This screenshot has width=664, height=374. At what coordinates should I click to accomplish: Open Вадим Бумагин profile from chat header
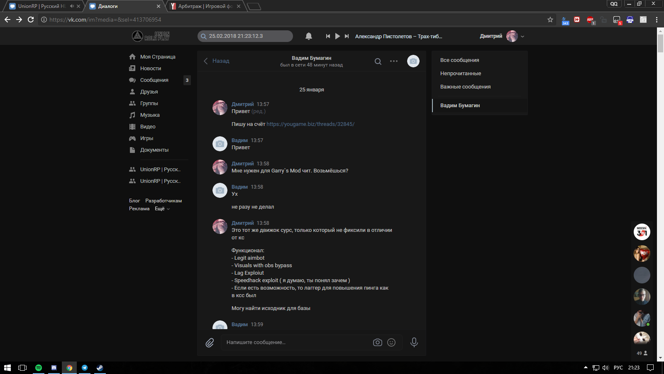coord(311,58)
